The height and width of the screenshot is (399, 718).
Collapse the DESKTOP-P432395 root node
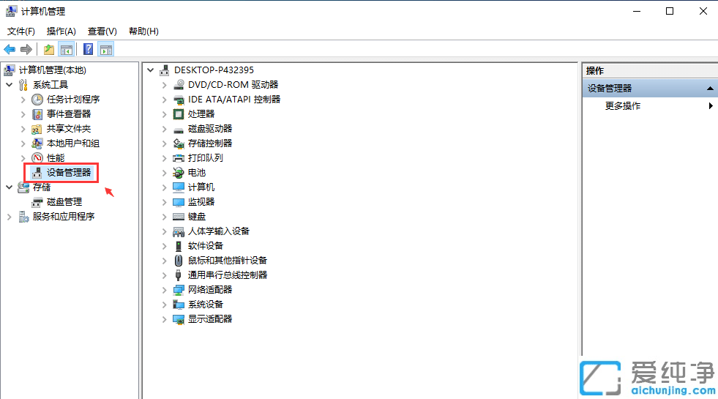pos(151,70)
